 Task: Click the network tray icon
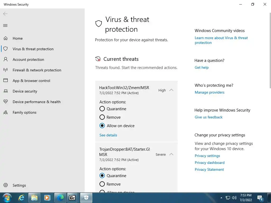tap(228, 198)
